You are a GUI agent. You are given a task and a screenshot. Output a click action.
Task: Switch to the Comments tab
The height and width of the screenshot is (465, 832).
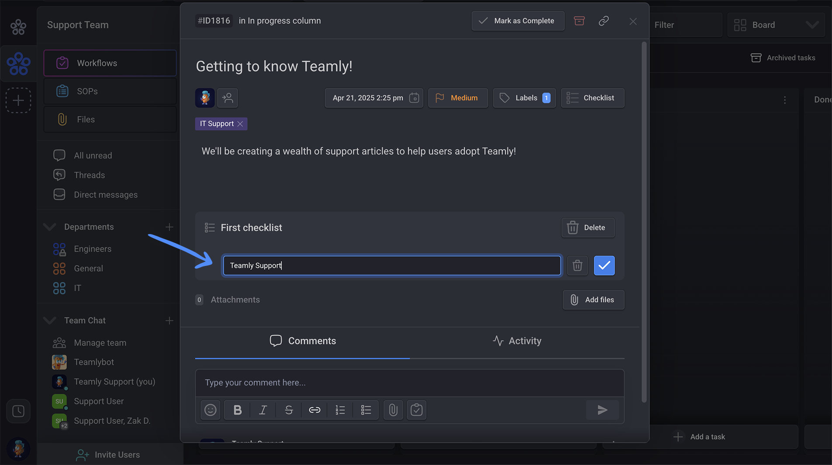pos(302,341)
